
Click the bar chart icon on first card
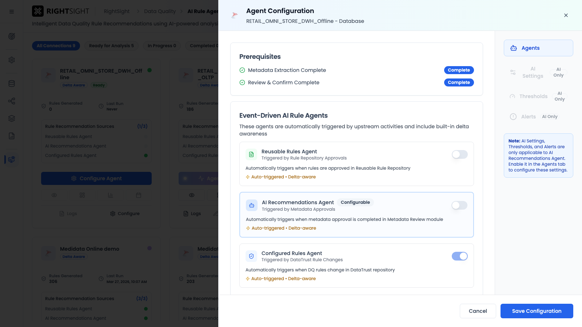110,195
